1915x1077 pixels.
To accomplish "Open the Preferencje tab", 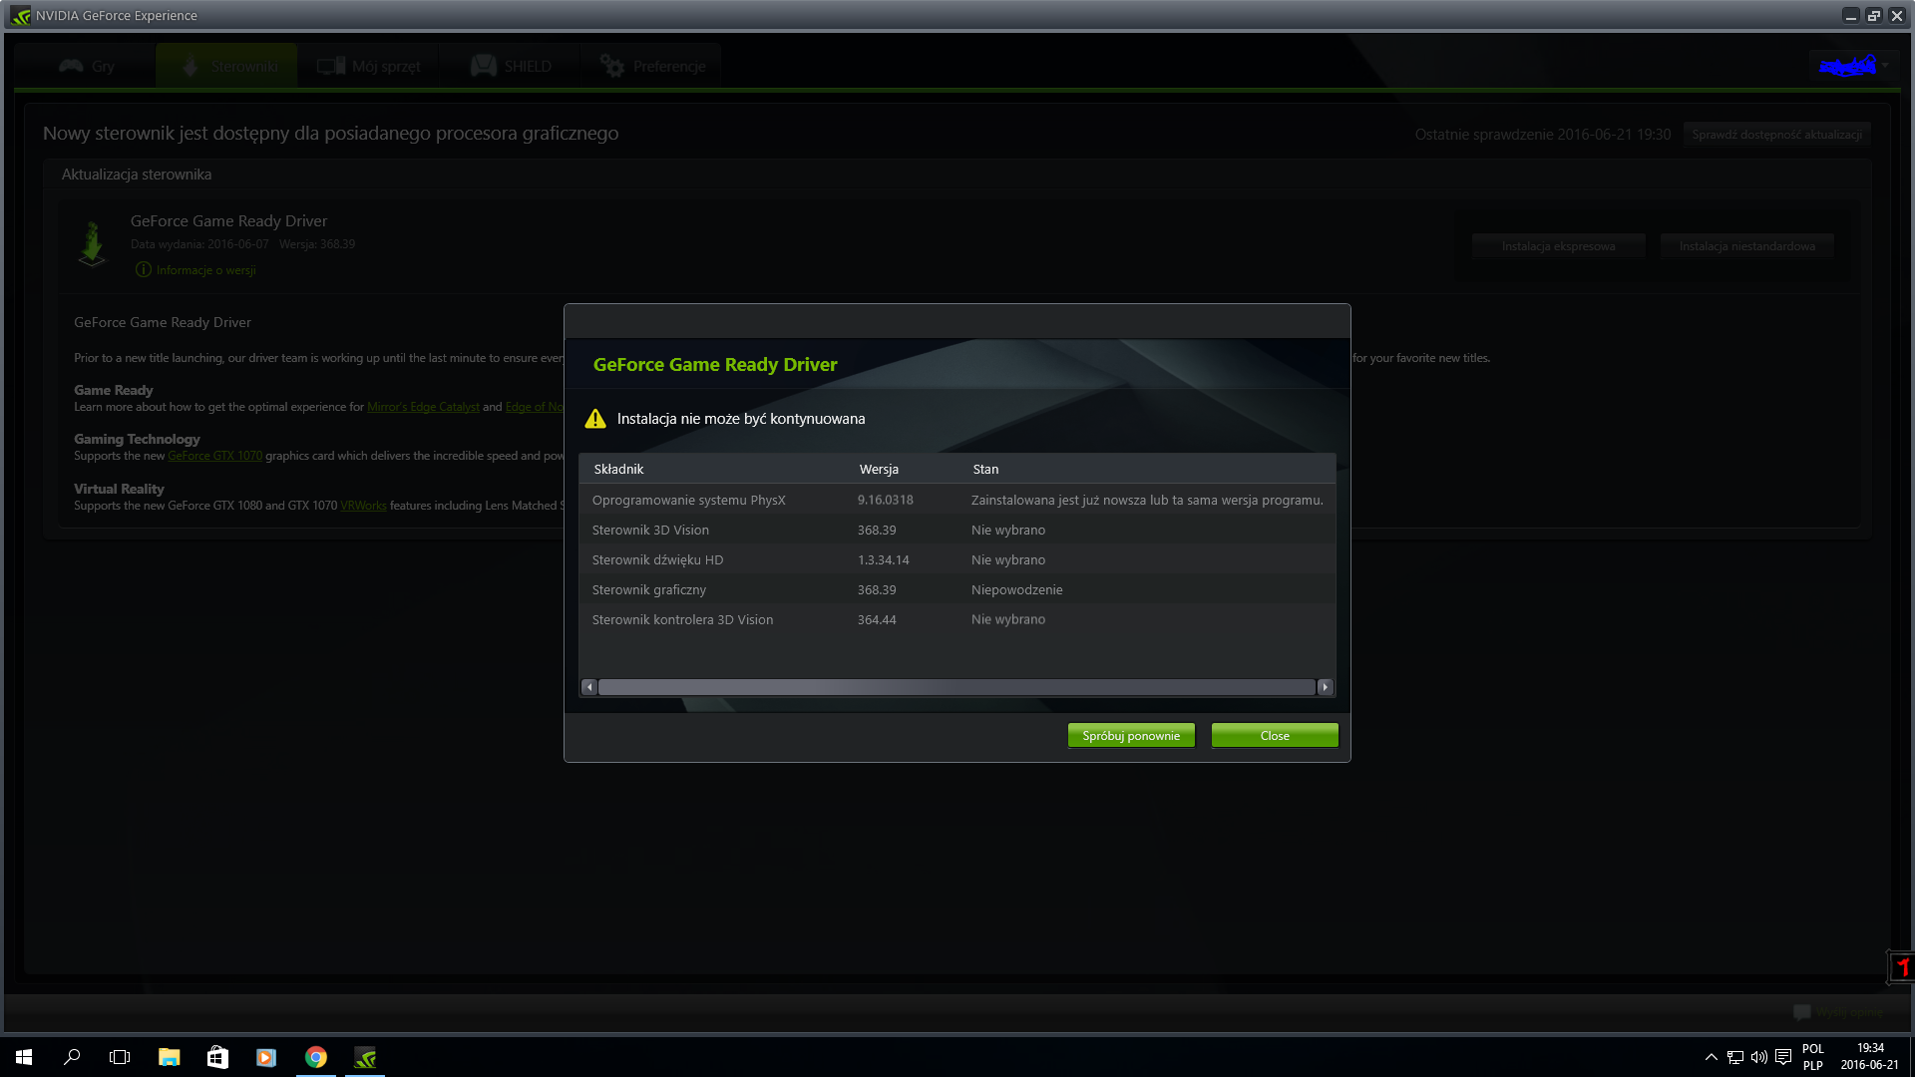I will tap(652, 66).
